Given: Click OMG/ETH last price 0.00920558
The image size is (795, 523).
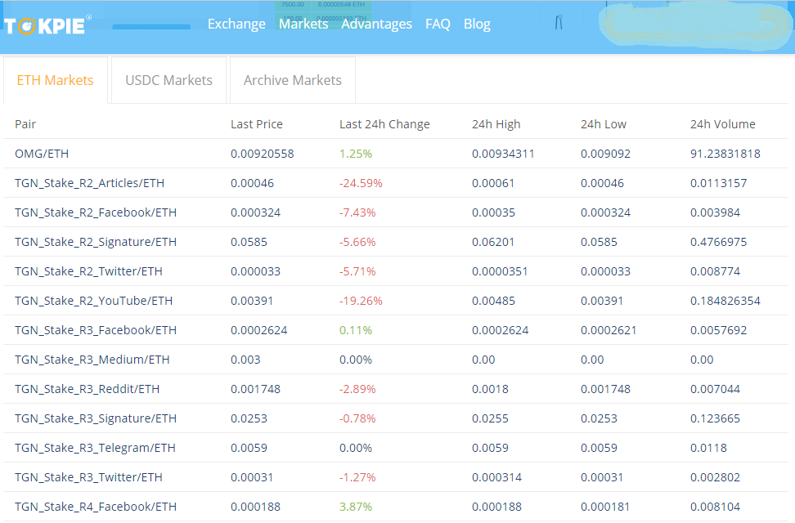Looking at the screenshot, I should (x=262, y=154).
